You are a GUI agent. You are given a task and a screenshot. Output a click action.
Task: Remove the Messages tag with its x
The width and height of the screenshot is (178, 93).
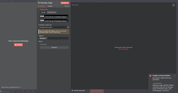(46, 38)
